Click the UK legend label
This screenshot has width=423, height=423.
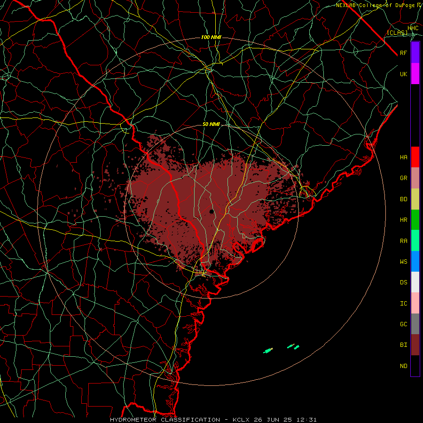click(403, 74)
